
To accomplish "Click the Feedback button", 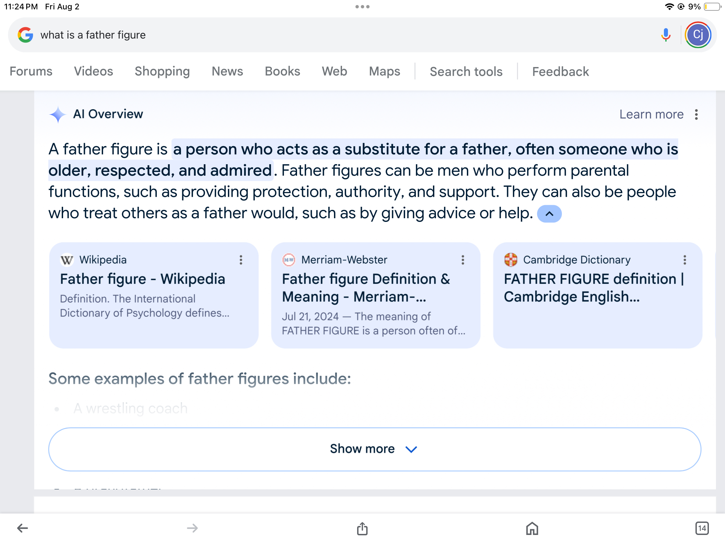I will pyautogui.click(x=560, y=71).
